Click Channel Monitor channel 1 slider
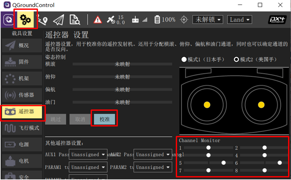 (x=208, y=148)
